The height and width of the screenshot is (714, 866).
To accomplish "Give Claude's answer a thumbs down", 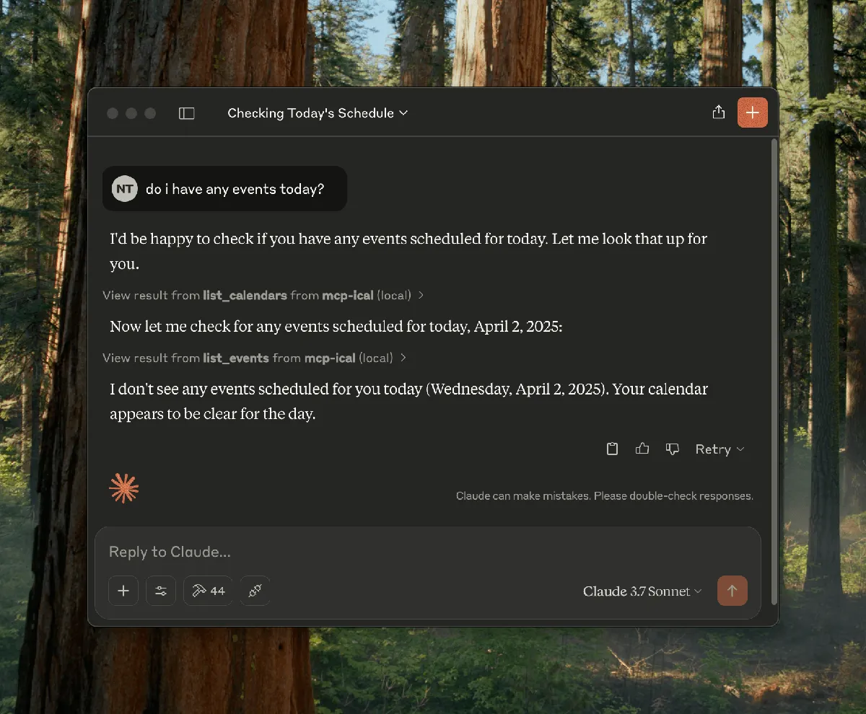I will (672, 449).
